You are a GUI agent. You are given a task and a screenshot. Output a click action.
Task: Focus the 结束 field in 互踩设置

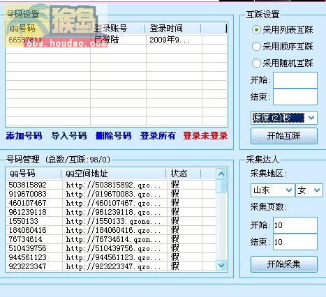(295, 97)
